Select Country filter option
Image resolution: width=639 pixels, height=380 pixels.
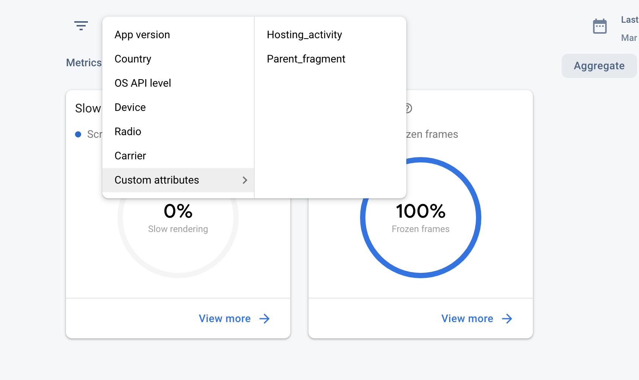point(133,59)
